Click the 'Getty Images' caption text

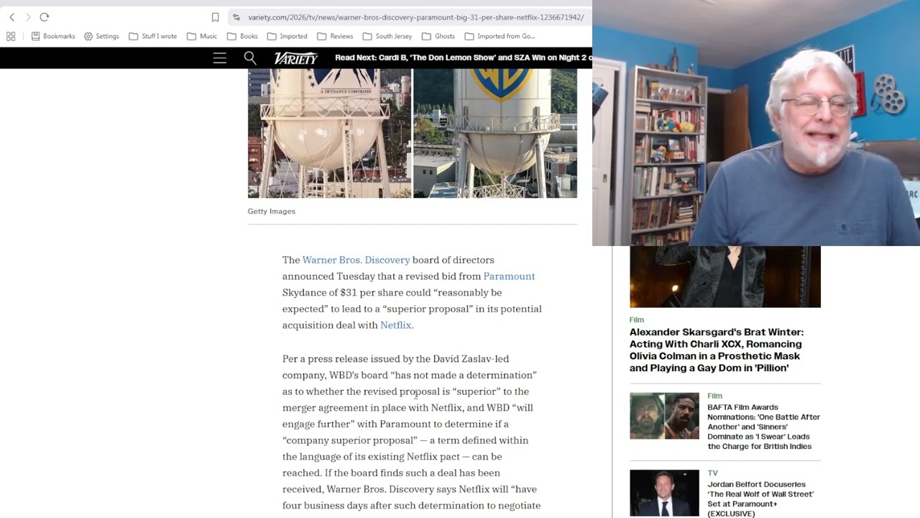tap(272, 212)
